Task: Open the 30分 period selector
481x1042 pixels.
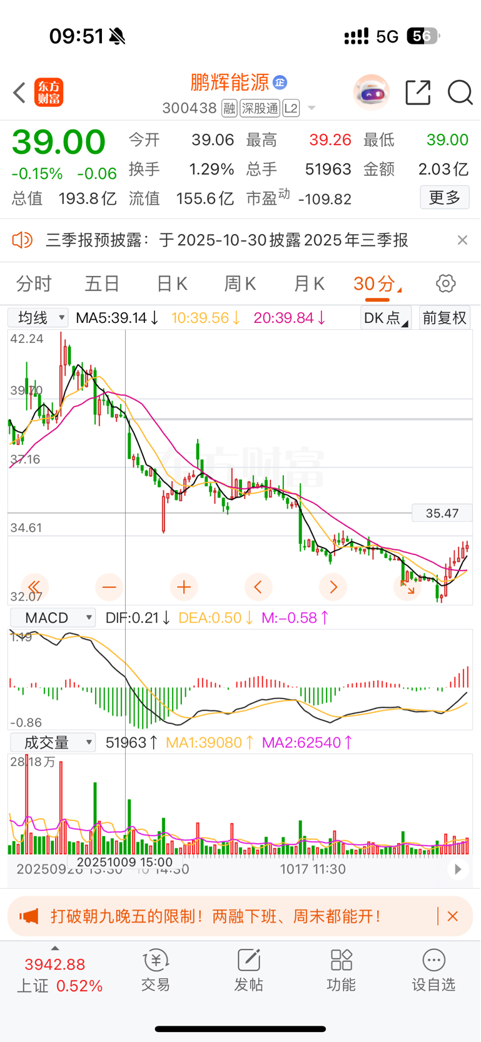Action: (377, 283)
